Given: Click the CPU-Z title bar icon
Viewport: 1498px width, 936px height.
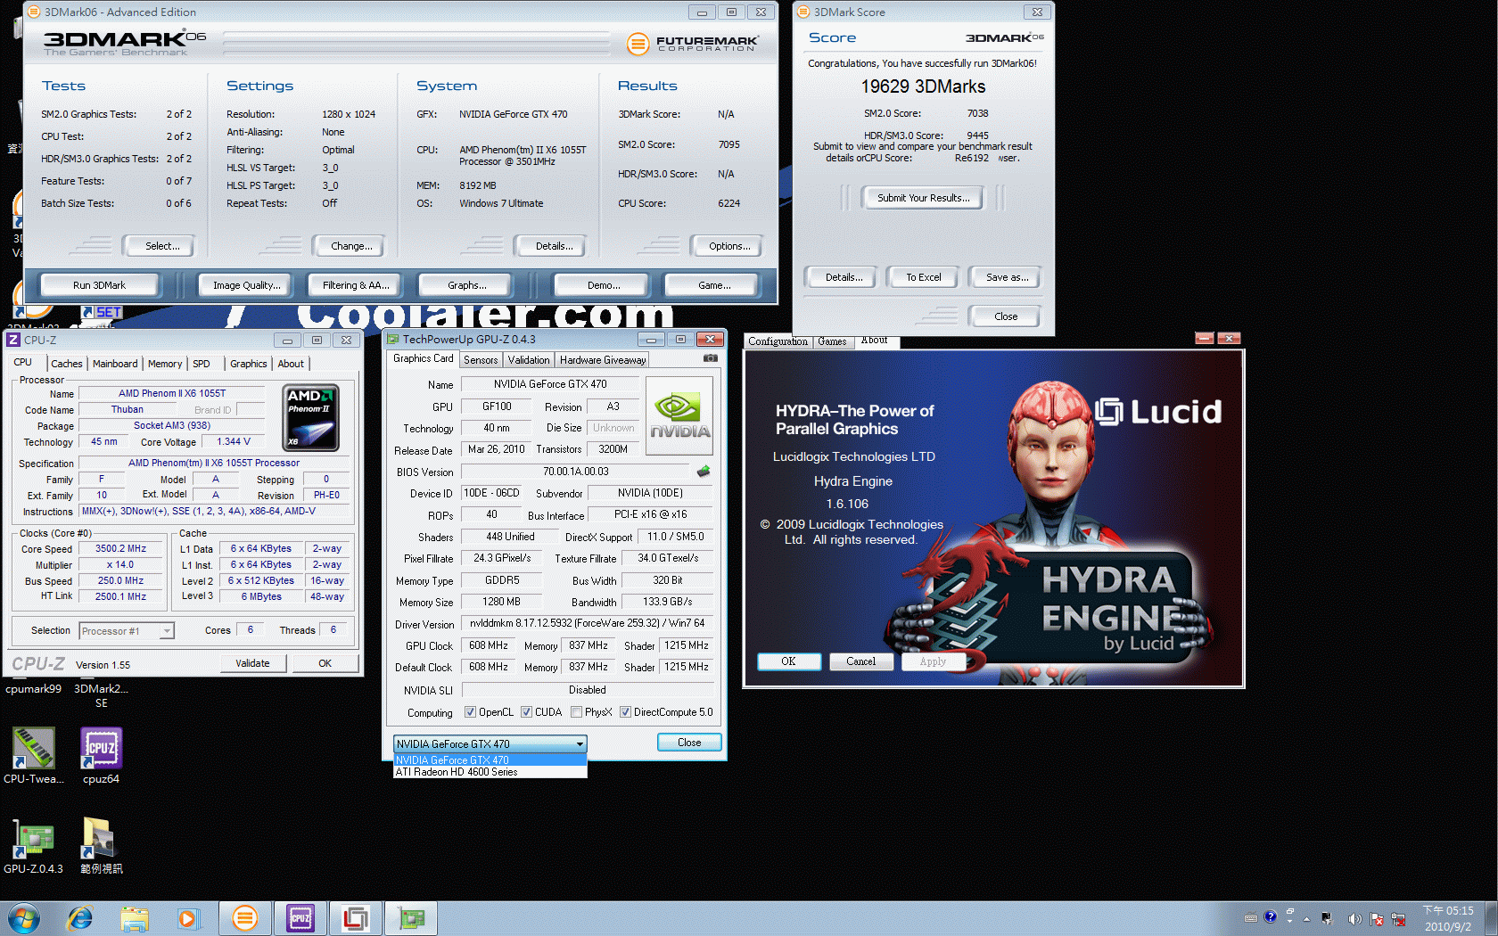Looking at the screenshot, I should point(13,340).
